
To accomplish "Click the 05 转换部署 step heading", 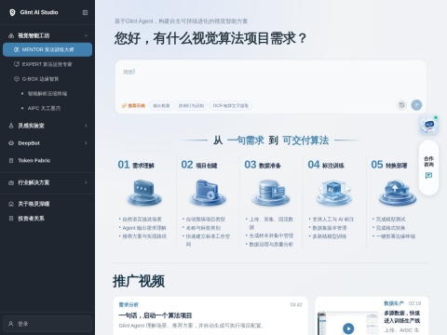I will tap(389, 165).
